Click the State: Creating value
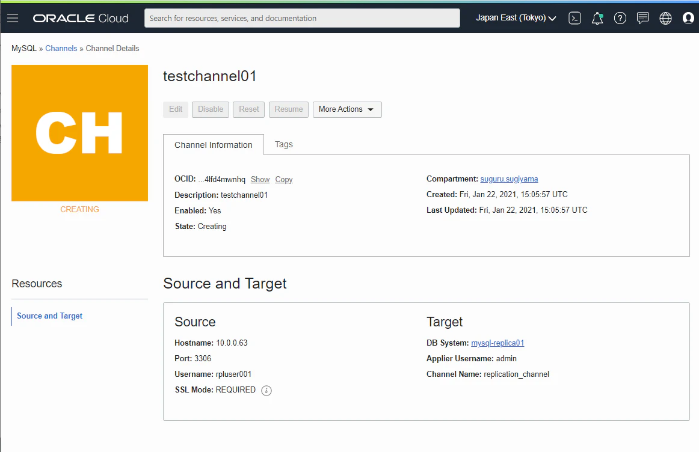Screen dimensions: 699x452 point(212,226)
